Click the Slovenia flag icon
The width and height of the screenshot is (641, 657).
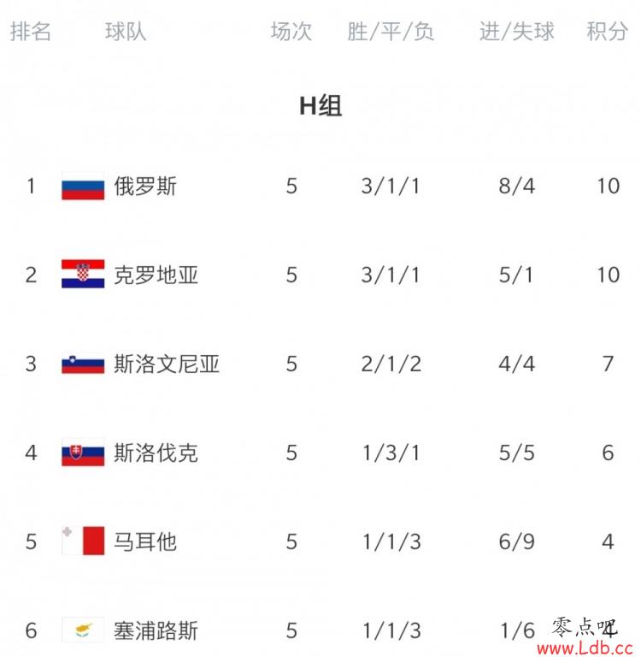pos(83,364)
